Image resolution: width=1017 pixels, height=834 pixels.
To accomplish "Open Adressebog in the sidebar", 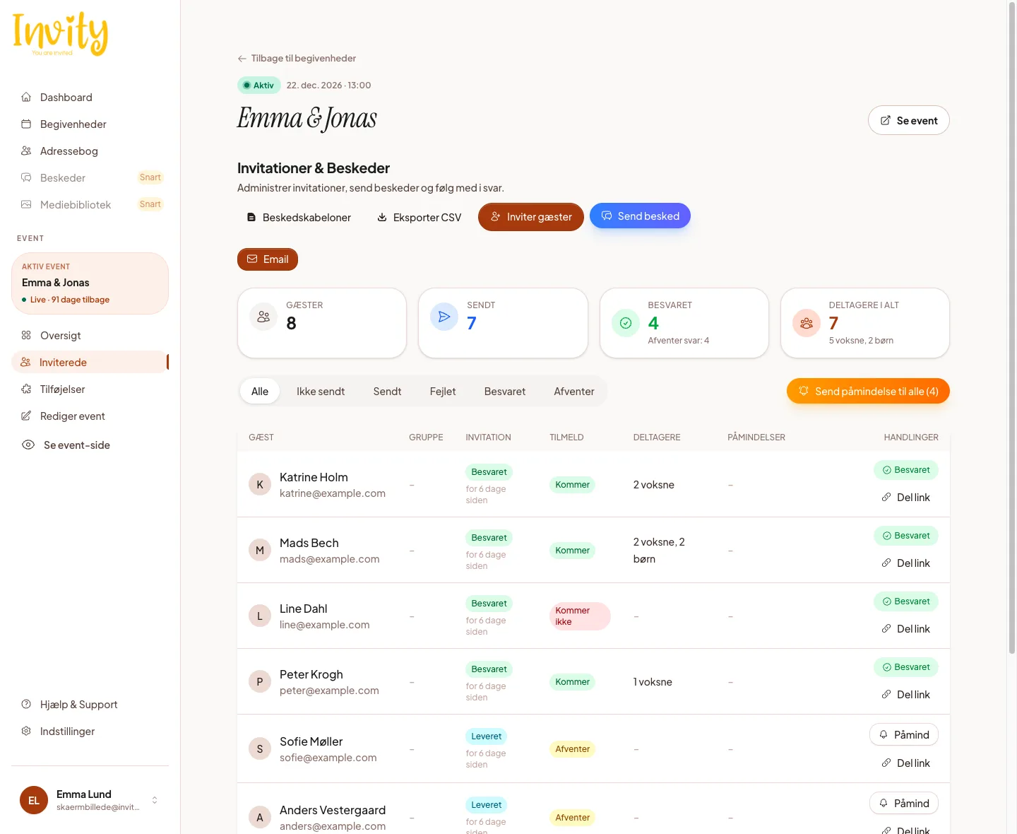I will coord(69,151).
